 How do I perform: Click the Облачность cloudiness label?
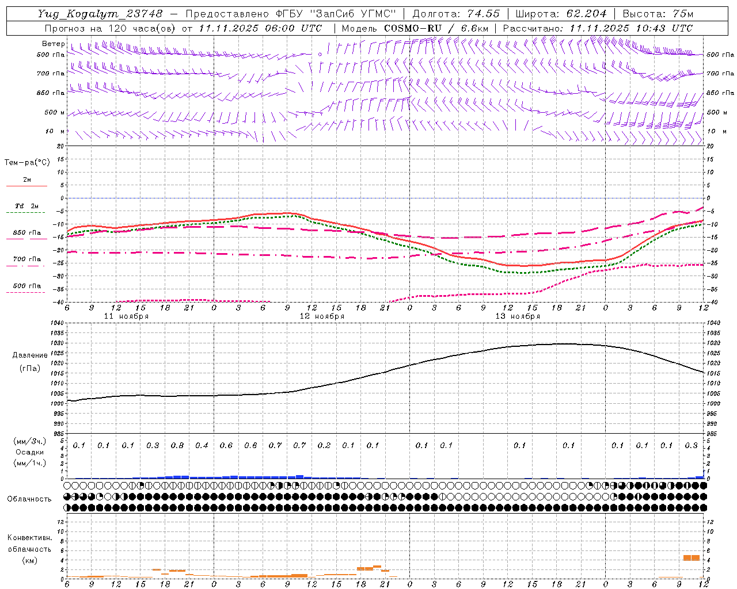tap(29, 499)
